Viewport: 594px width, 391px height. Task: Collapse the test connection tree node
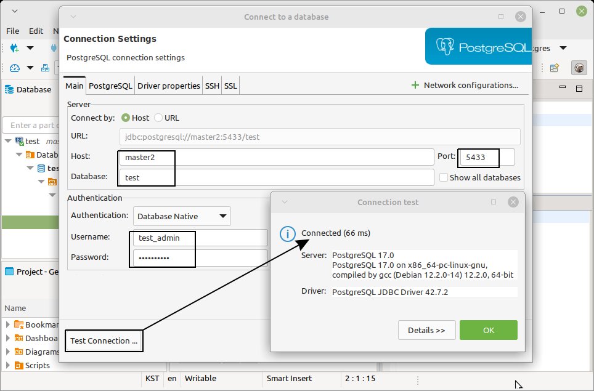click(x=8, y=141)
